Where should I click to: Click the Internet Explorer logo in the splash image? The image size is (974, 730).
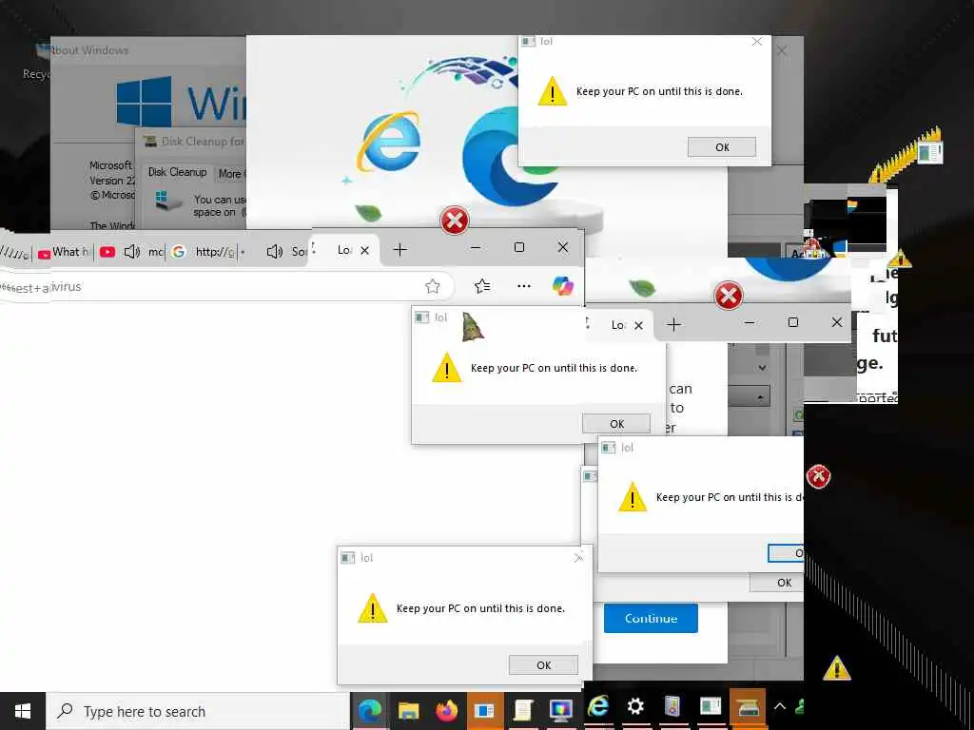tap(389, 142)
